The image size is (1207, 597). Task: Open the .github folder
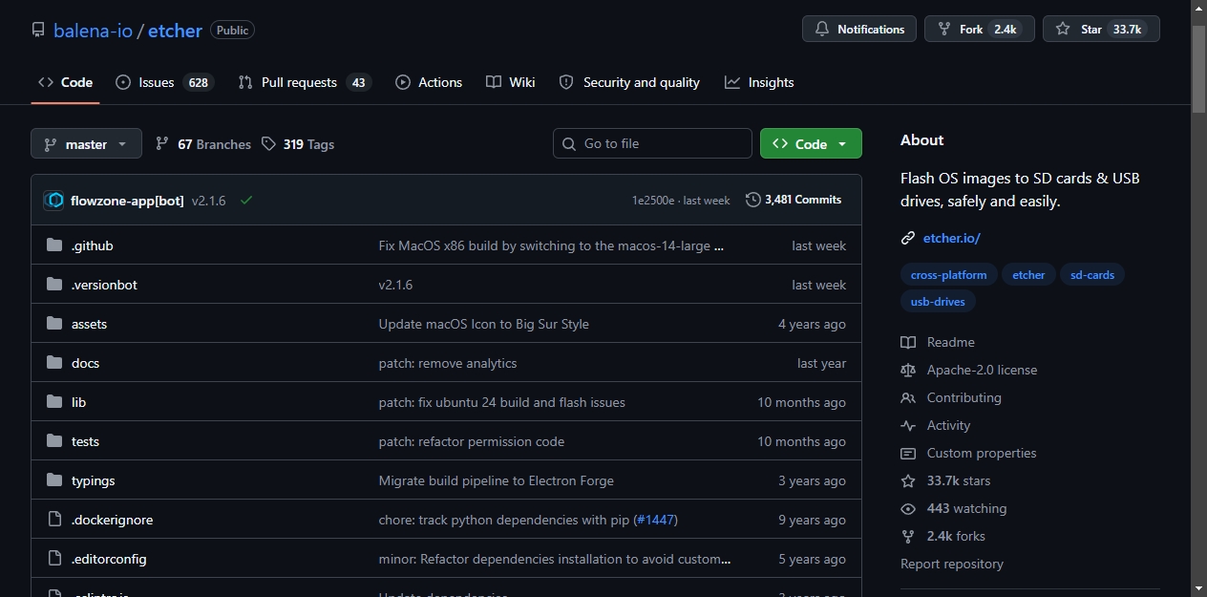tap(93, 245)
